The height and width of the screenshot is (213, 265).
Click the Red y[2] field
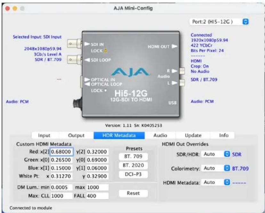pos(97,152)
